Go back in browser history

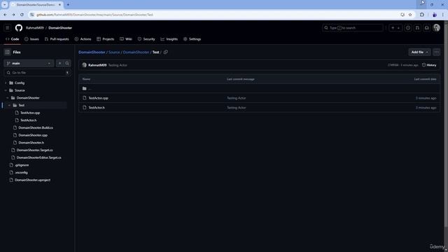(x=6, y=15)
